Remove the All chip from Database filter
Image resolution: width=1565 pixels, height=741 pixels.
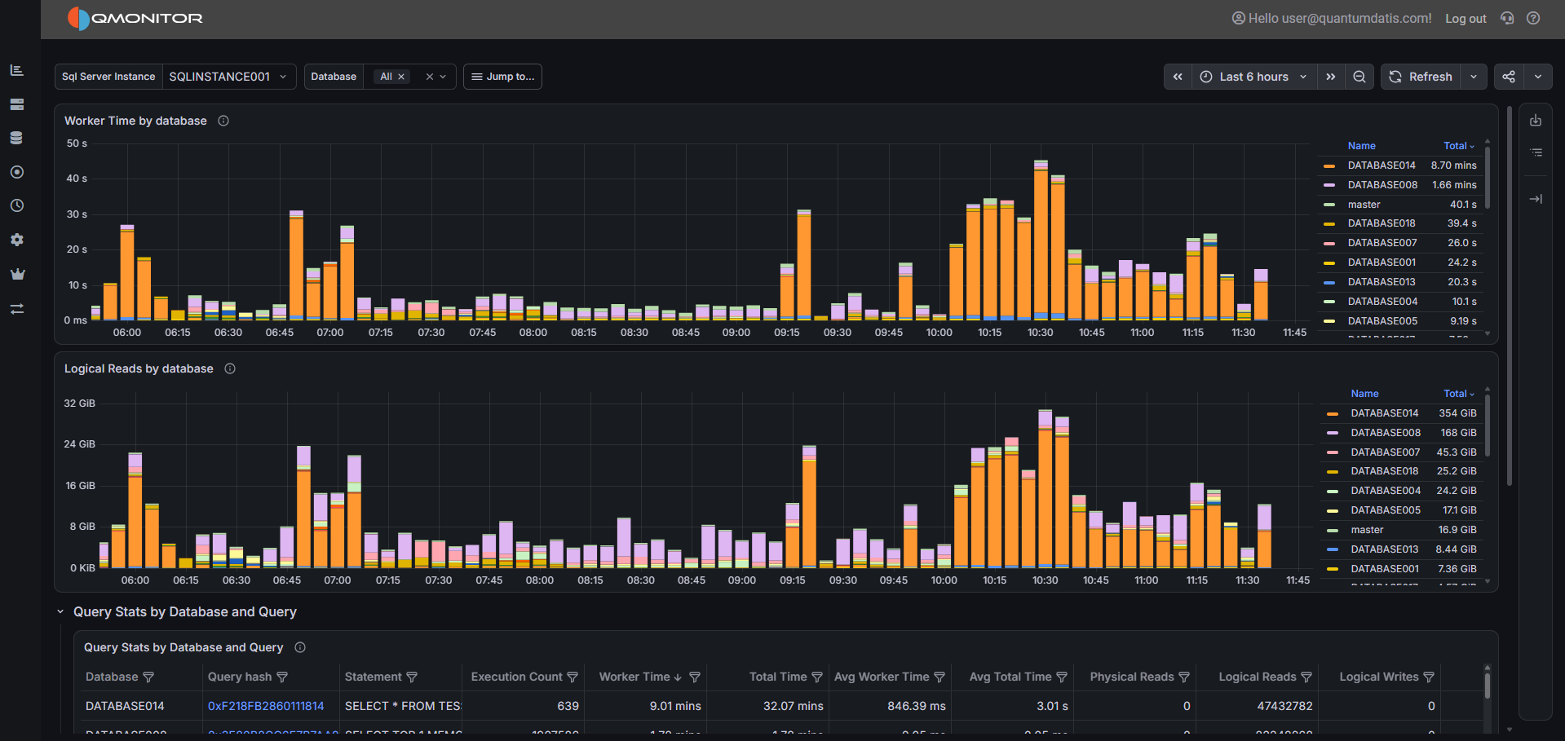(401, 77)
